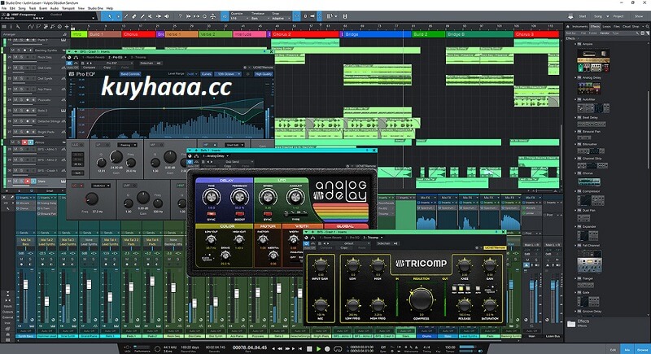The image size is (651, 354).
Task: Open the Timebase dropdown
Action: point(258,18)
